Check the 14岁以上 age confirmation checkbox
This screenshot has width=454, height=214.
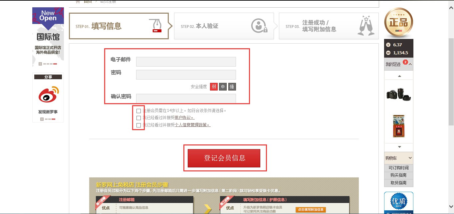tap(138, 110)
